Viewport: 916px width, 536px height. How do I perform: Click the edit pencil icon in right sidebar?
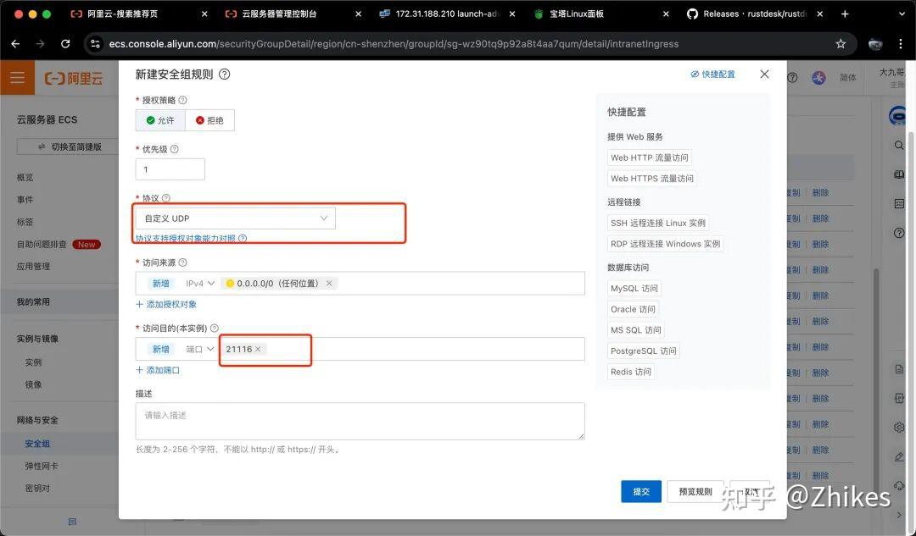coord(899,456)
